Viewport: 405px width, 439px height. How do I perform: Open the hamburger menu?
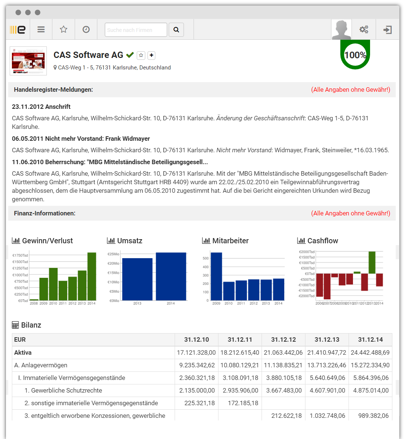click(41, 30)
